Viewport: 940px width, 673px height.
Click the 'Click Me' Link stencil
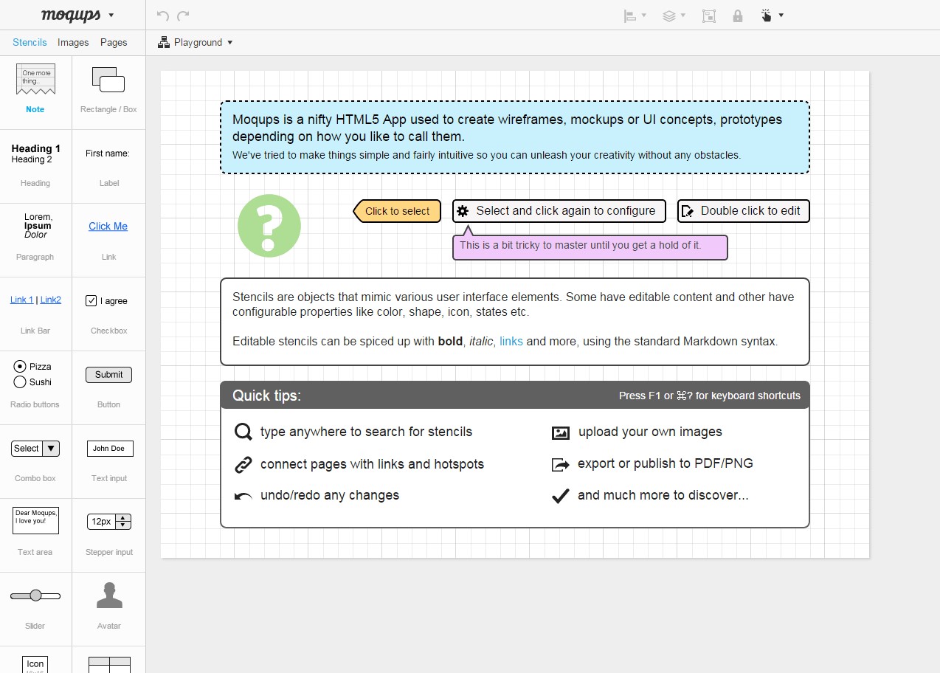coord(108,227)
